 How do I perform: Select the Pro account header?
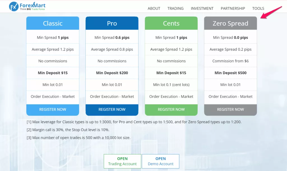click(112, 23)
